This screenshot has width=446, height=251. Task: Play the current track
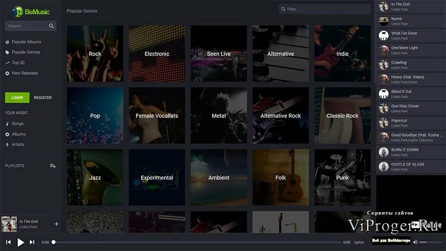coord(20,242)
